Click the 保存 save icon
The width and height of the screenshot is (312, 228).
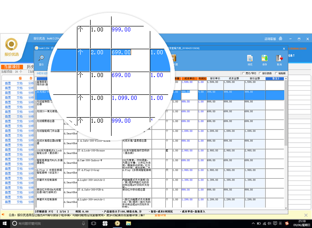pos(264,58)
